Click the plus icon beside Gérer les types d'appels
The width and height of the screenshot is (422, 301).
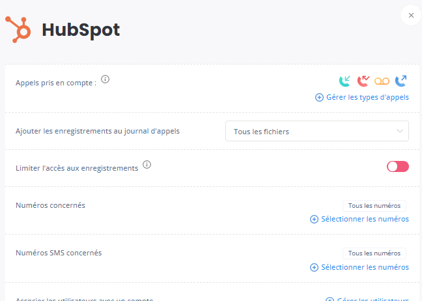pos(319,98)
